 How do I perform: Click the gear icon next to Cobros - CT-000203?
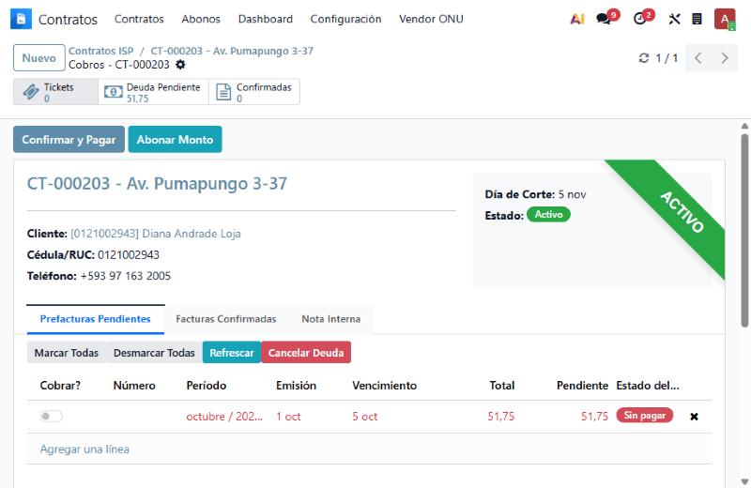(x=180, y=65)
